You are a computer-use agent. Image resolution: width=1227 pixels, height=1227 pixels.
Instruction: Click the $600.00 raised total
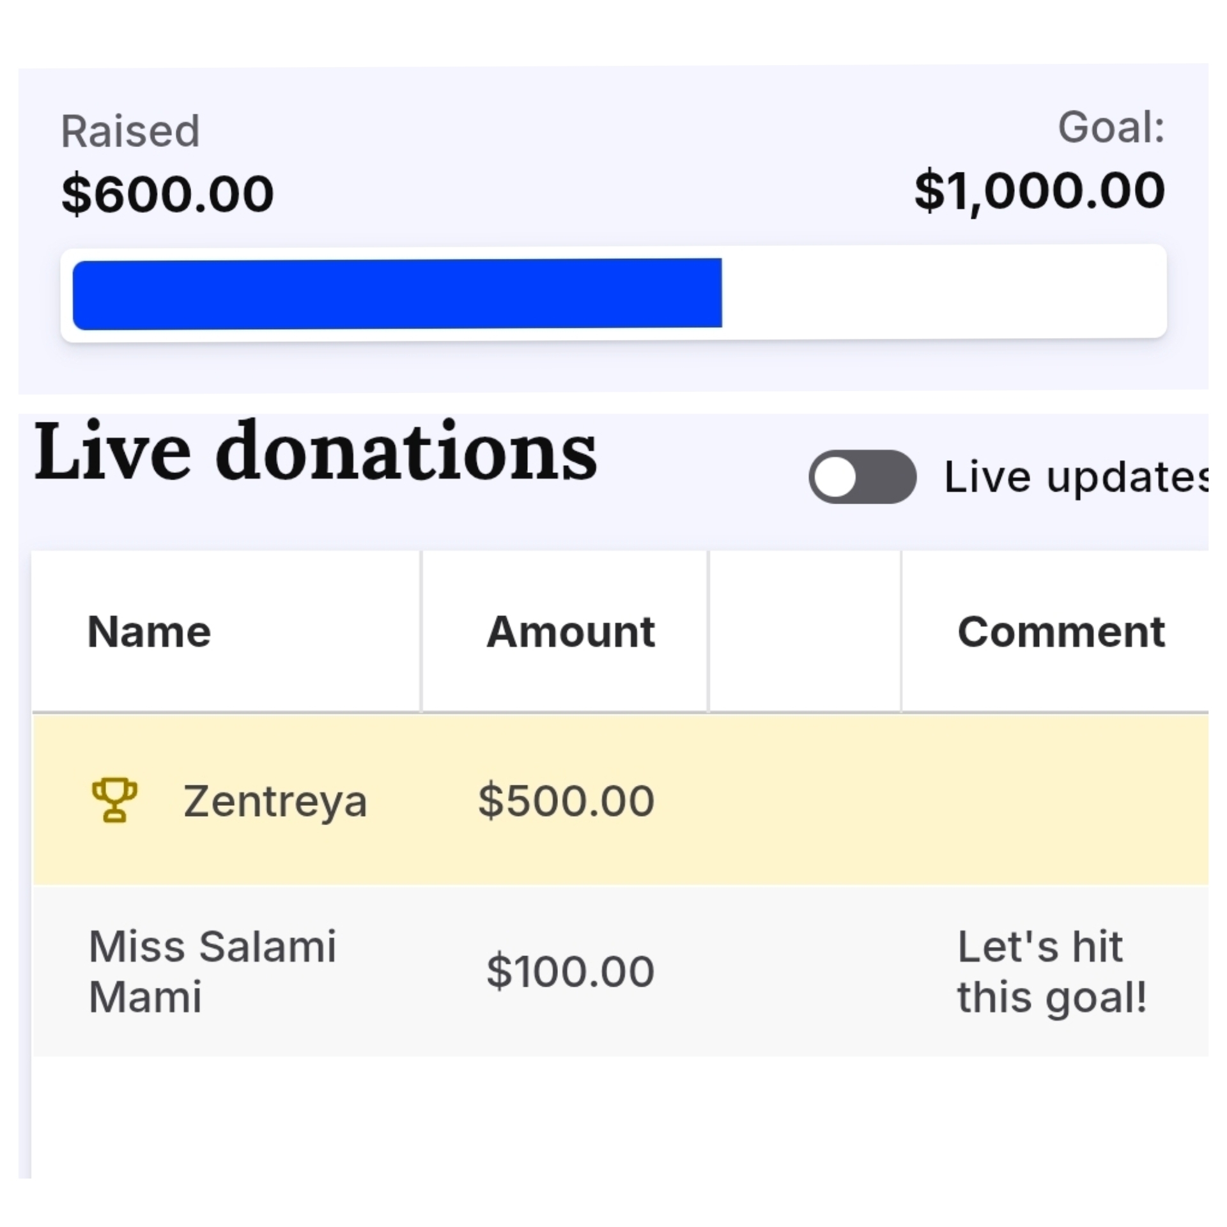tap(167, 194)
